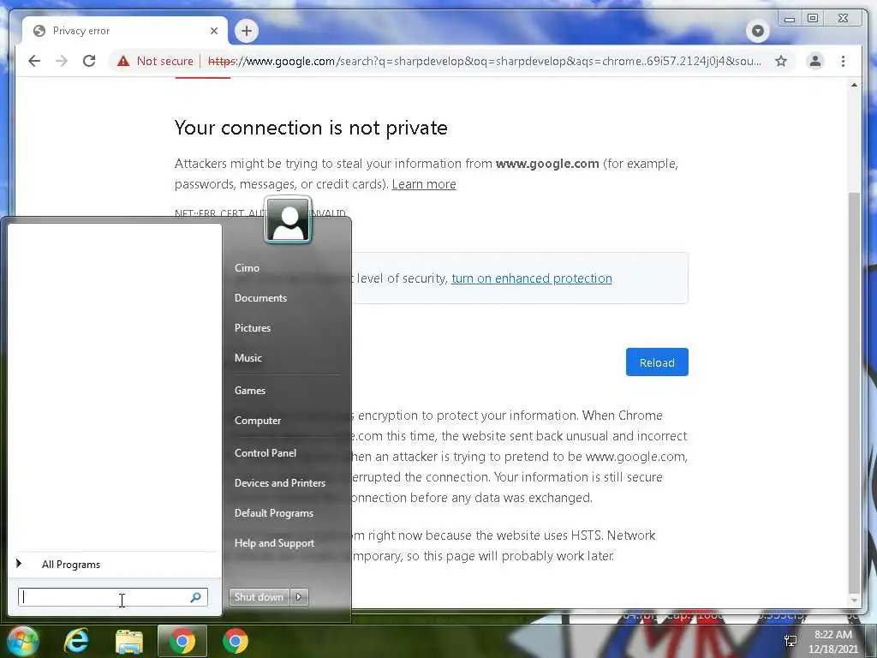Click the user account picture in Start menu
877x658 pixels.
point(288,220)
